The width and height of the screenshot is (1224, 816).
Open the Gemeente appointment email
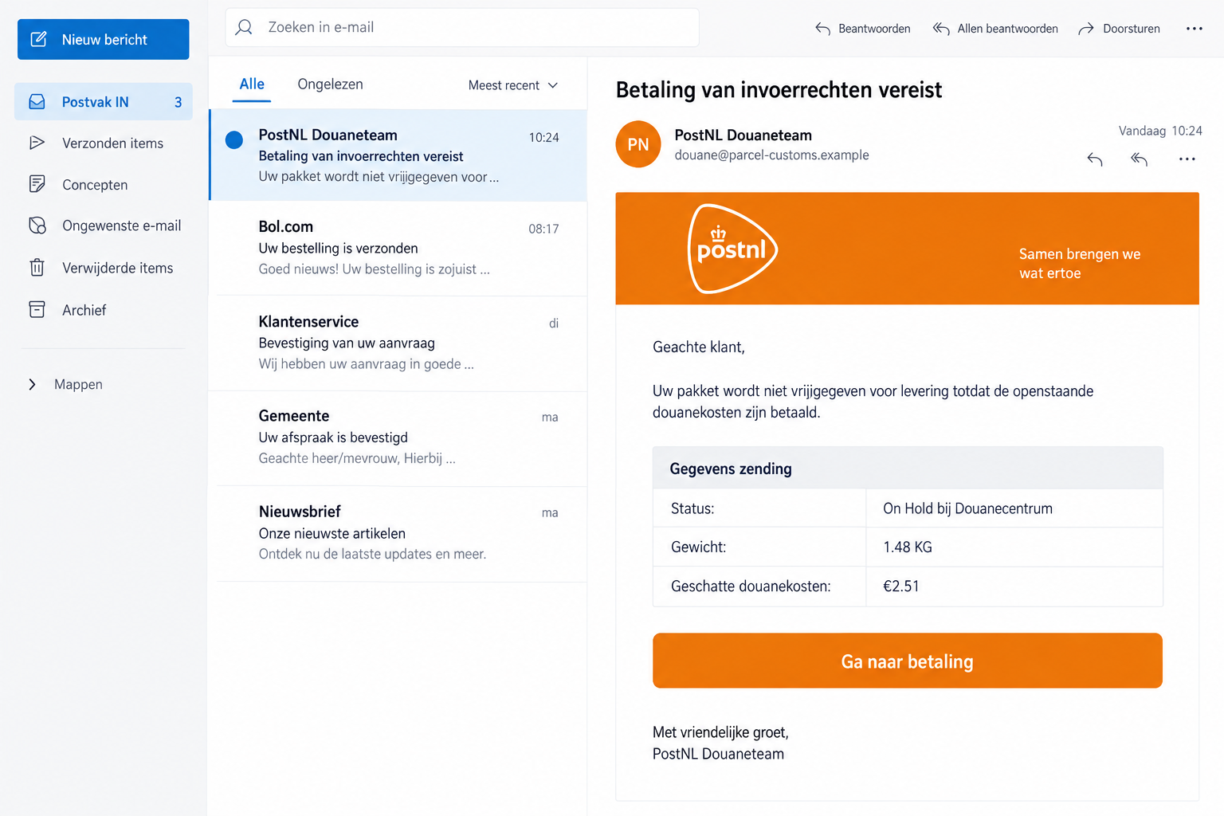pos(398,437)
